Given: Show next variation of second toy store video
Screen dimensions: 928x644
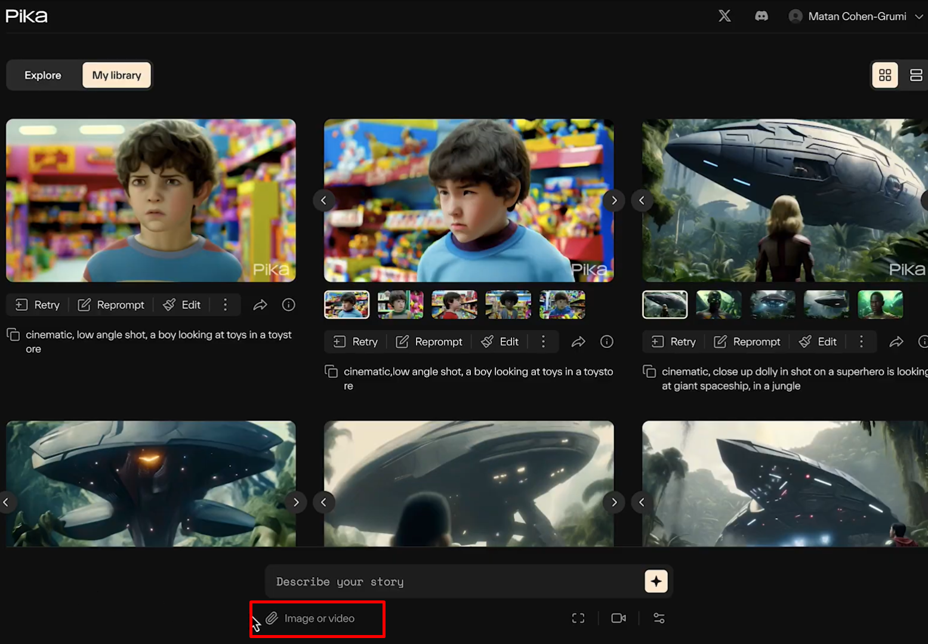Looking at the screenshot, I should [x=614, y=200].
